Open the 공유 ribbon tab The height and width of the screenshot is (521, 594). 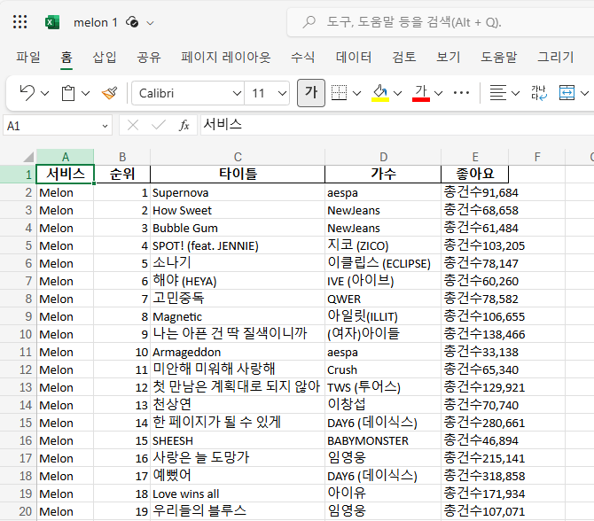point(149,58)
